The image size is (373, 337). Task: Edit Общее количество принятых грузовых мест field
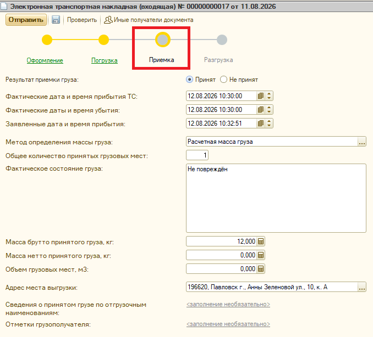pyautogui.click(x=197, y=155)
